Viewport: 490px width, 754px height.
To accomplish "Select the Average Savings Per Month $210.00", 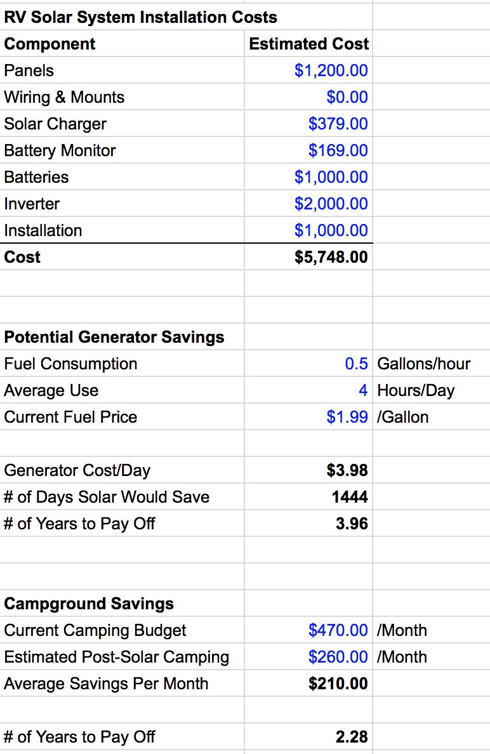I will pyautogui.click(x=338, y=684).
